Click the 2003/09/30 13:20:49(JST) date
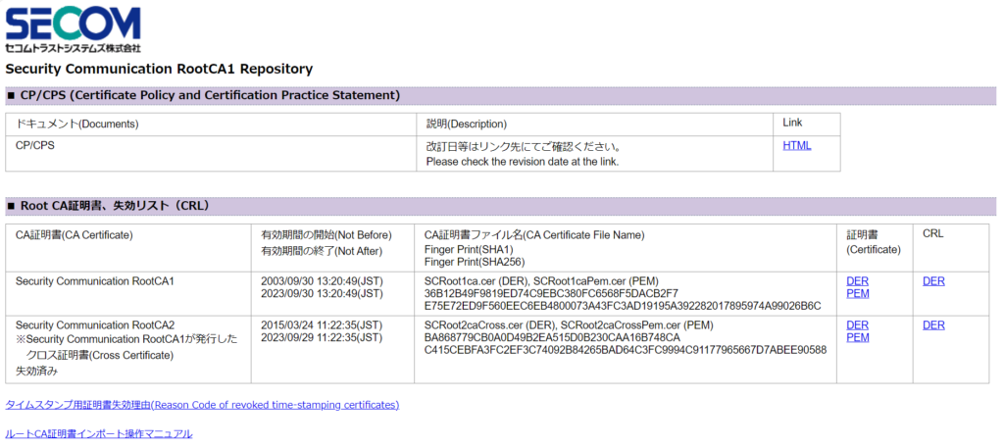Image resolution: width=1004 pixels, height=448 pixels. 322,281
